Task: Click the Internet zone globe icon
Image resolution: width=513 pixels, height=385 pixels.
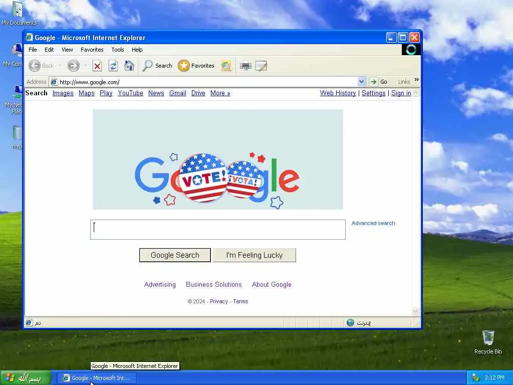Action: click(x=350, y=323)
